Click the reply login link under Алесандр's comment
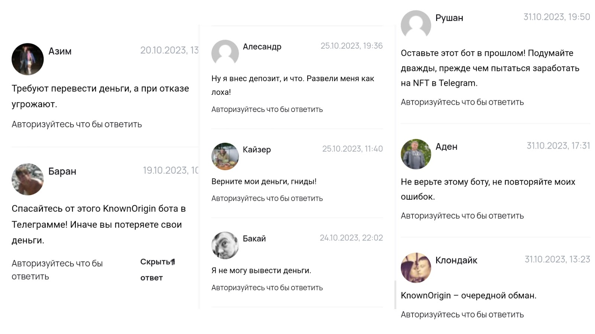Screen dimensions: 595x334 pos(267,109)
